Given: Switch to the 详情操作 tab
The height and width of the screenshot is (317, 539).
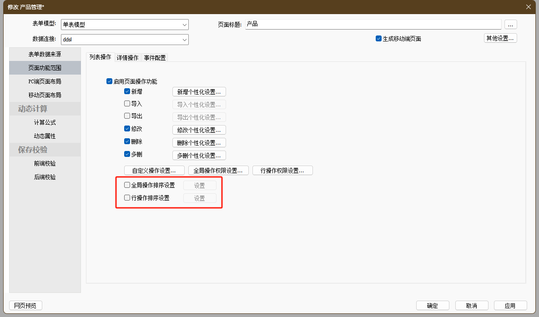Looking at the screenshot, I should click(127, 58).
